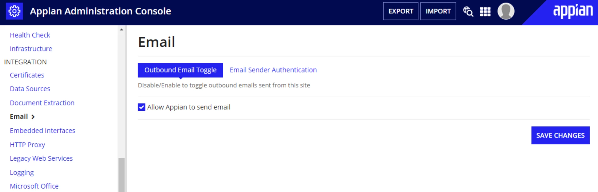Open Certificates under Integration

coord(27,75)
